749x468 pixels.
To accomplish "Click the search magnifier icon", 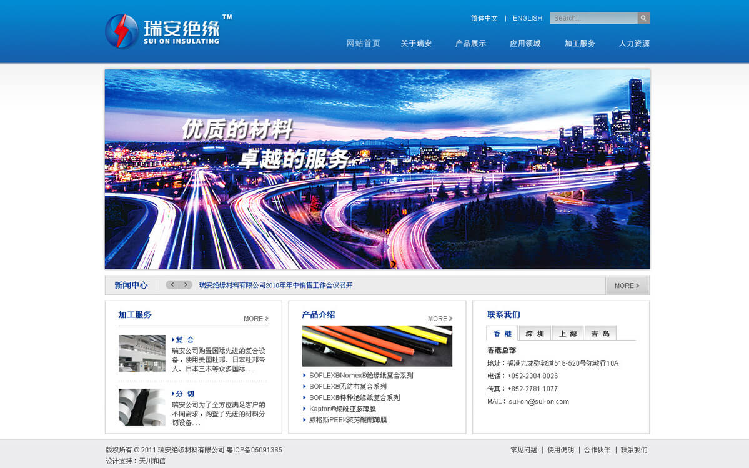I will tap(643, 18).
